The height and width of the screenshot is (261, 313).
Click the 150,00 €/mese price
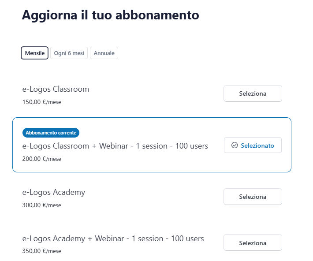[41, 102]
